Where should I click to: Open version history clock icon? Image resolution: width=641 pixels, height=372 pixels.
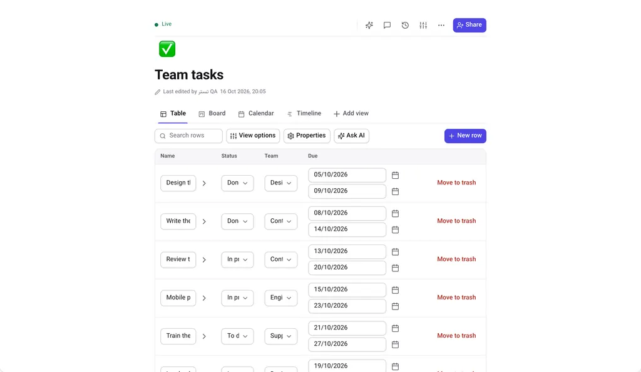(405, 25)
